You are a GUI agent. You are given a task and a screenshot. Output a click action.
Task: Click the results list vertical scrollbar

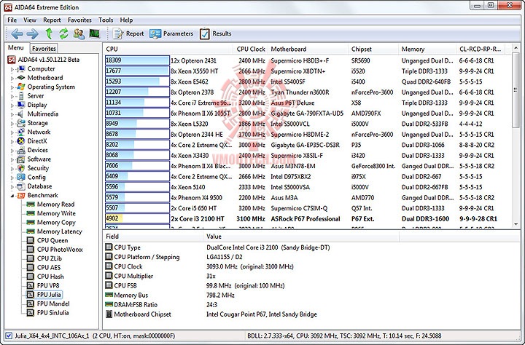click(x=516, y=137)
